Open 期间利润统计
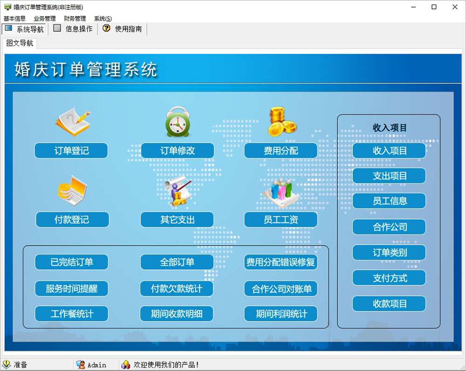466x371 pixels. click(281, 314)
